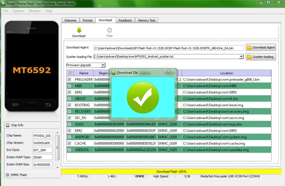Click the Name column header
The width and height of the screenshot is (285, 186).
[84, 73]
